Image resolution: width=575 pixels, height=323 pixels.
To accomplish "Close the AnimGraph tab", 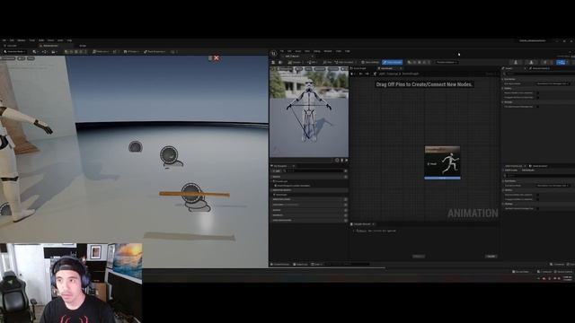I will click(401, 68).
